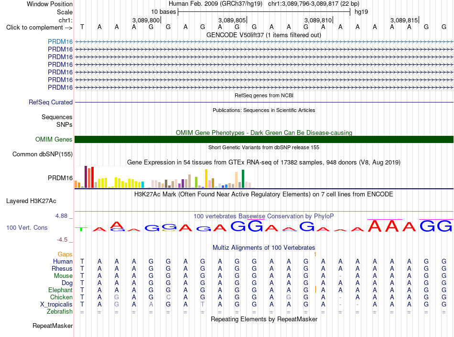Click the RefSeq Curated intron line
Viewport: 454px width, 337px height.
pos(264,102)
